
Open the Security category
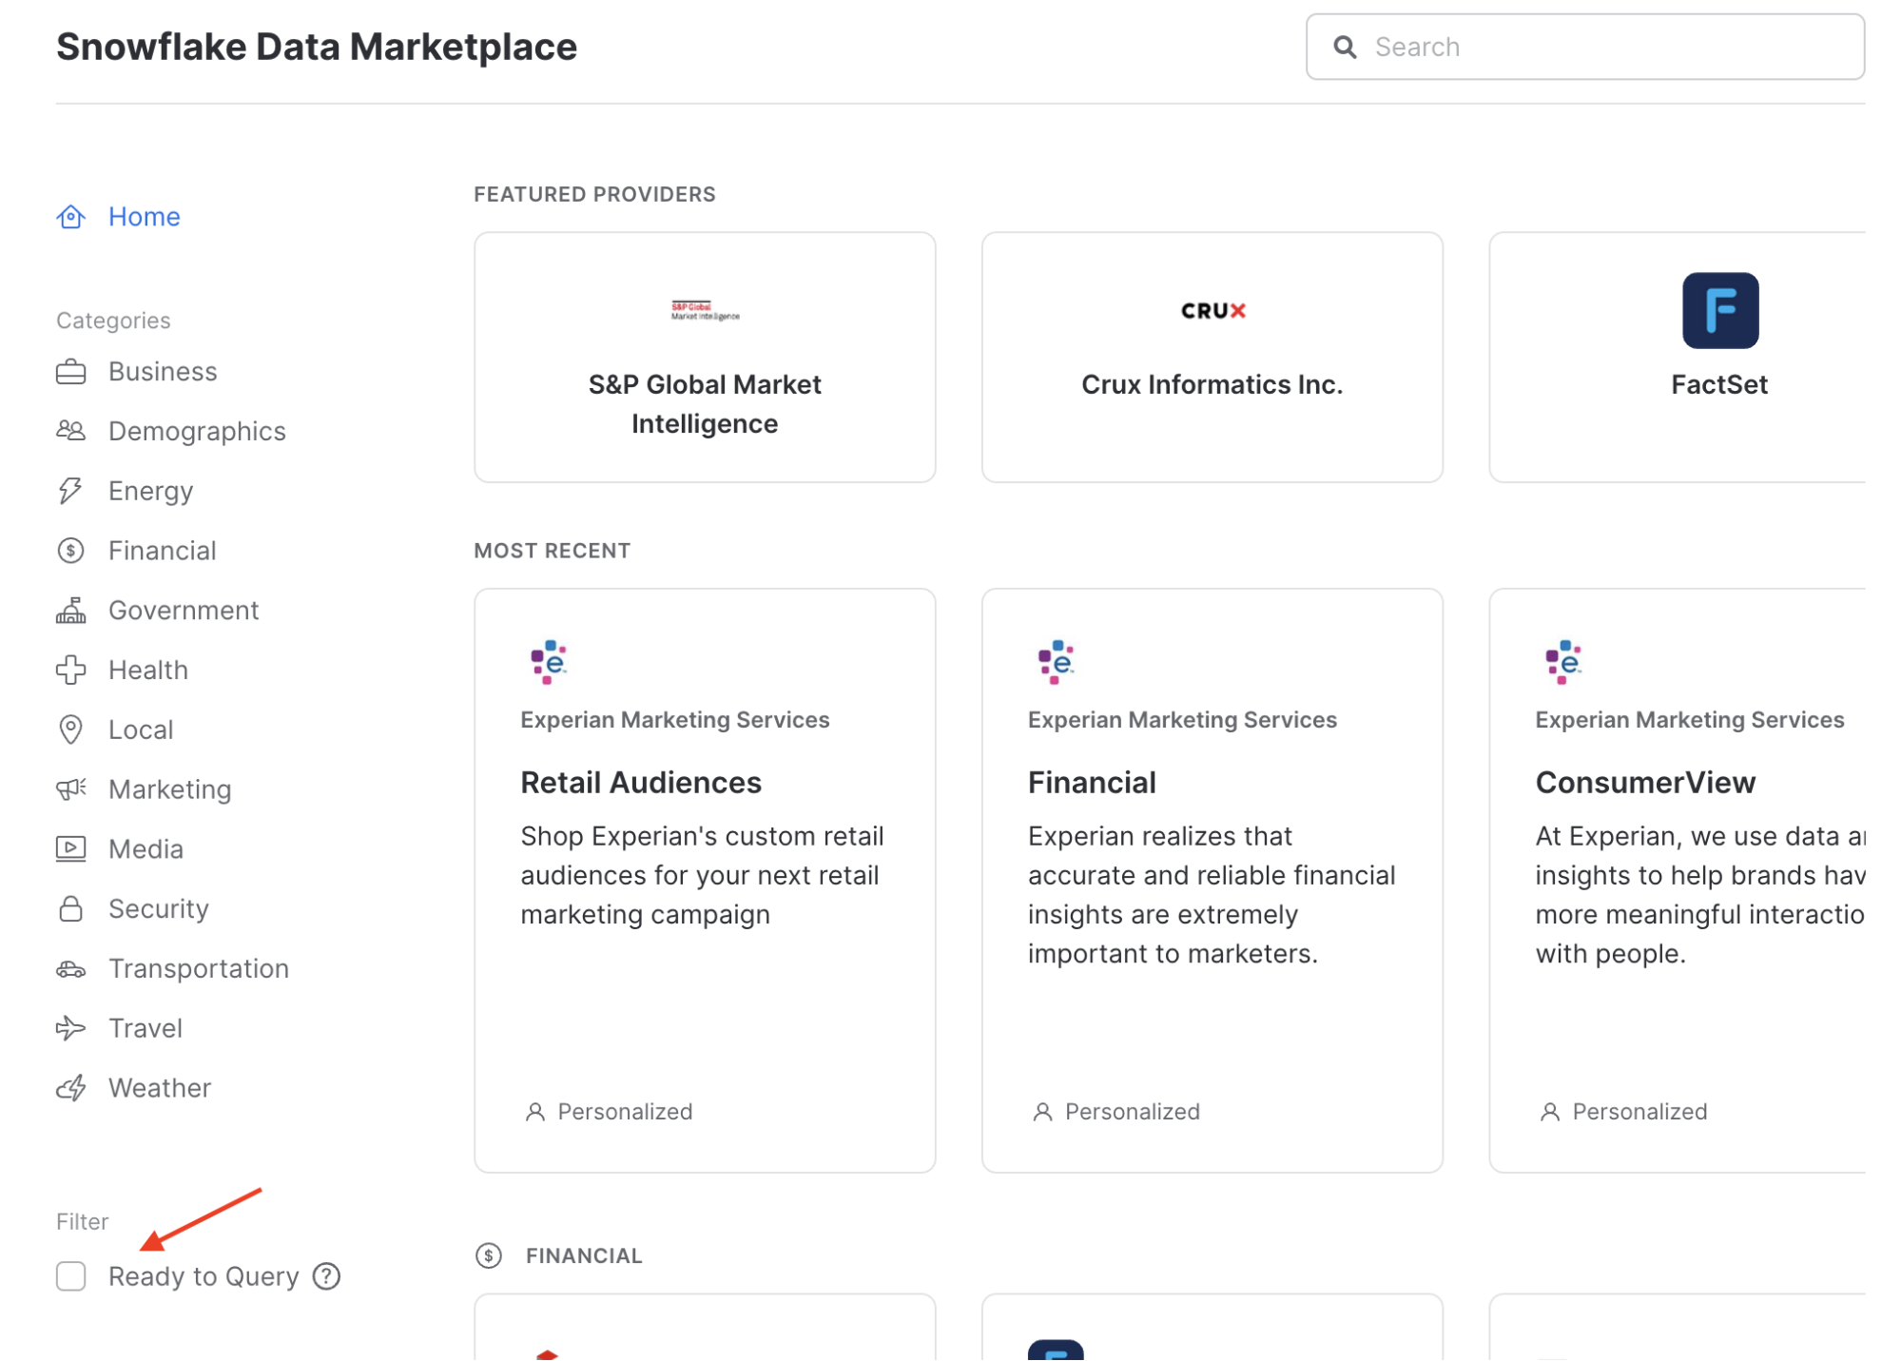coord(158,909)
